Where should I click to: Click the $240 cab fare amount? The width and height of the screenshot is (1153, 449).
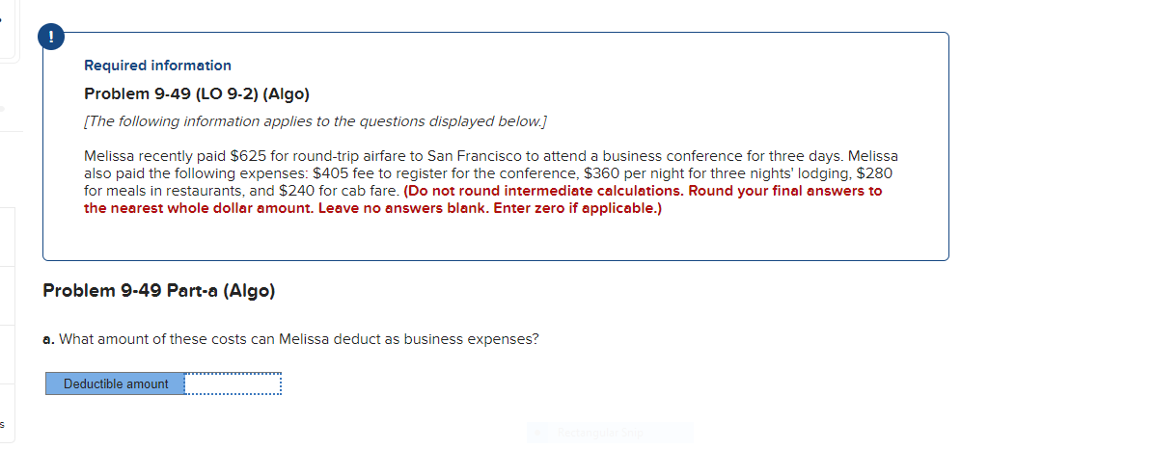click(x=297, y=191)
